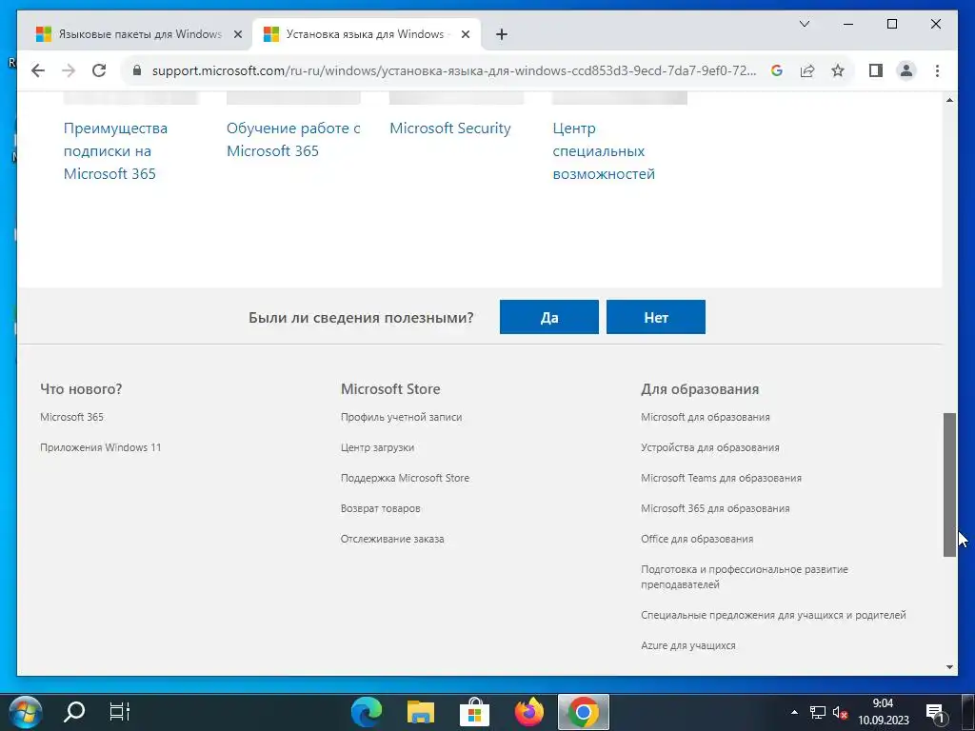Click the vertical scrollbar thumb

(949, 484)
